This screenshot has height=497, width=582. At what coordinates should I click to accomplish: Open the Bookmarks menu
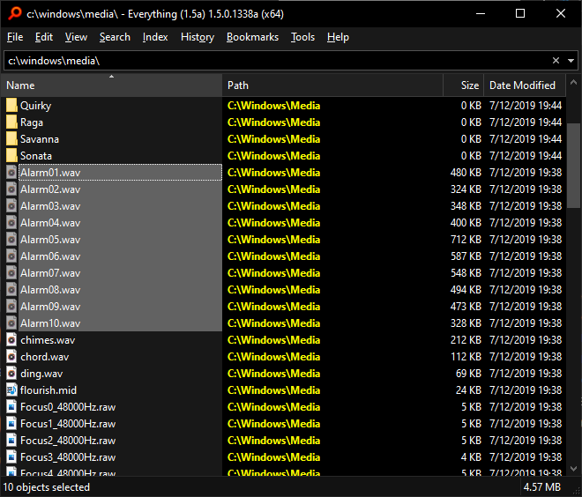pyautogui.click(x=252, y=37)
